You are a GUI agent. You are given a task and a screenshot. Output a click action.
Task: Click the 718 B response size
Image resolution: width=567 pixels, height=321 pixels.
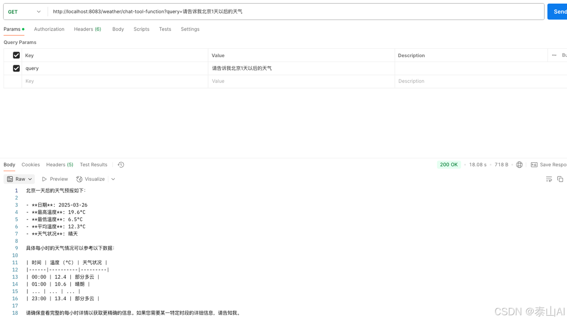pyautogui.click(x=501, y=165)
